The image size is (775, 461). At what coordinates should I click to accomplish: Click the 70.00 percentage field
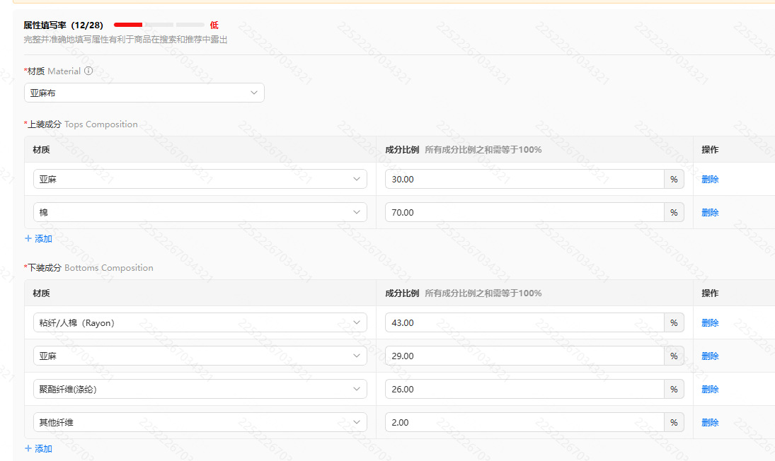point(524,212)
